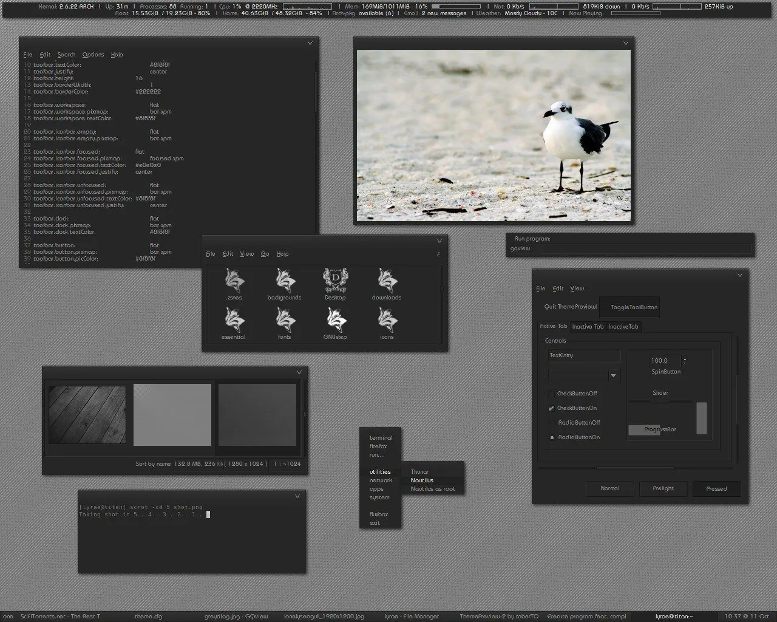Viewport: 777px width, 622px height.
Task: Expand the network submenu entry
Action: (381, 480)
